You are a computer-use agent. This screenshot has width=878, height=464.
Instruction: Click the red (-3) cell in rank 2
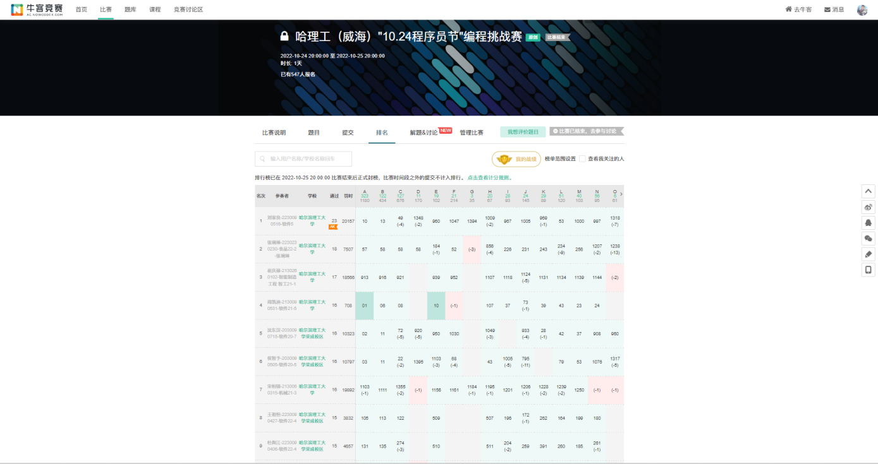(x=472, y=249)
